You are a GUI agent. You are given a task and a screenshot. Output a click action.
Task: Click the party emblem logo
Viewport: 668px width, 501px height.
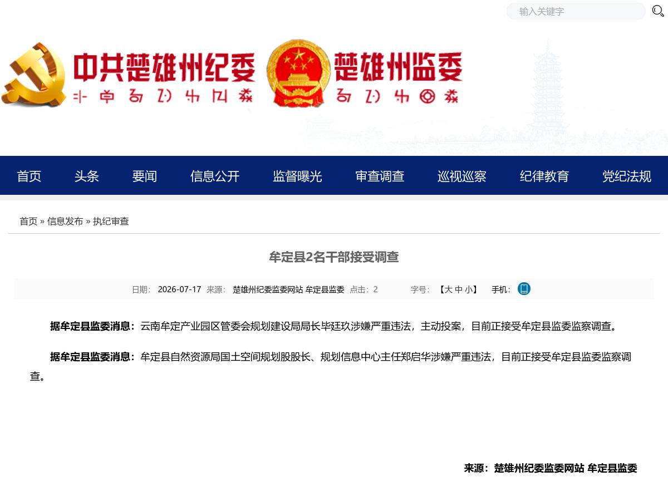point(34,75)
